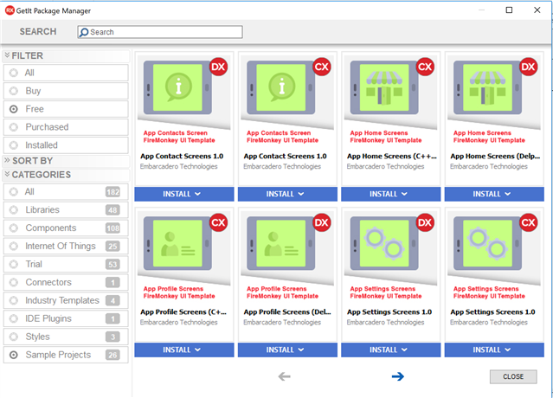Viewport: 553px width, 398px height.
Task: Click the SEARCH label heading
Action: point(38,32)
